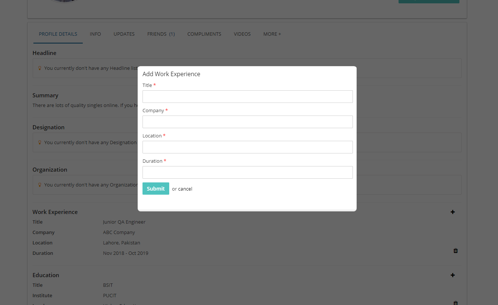
Task: Click the Duration text field
Action: click(248, 172)
